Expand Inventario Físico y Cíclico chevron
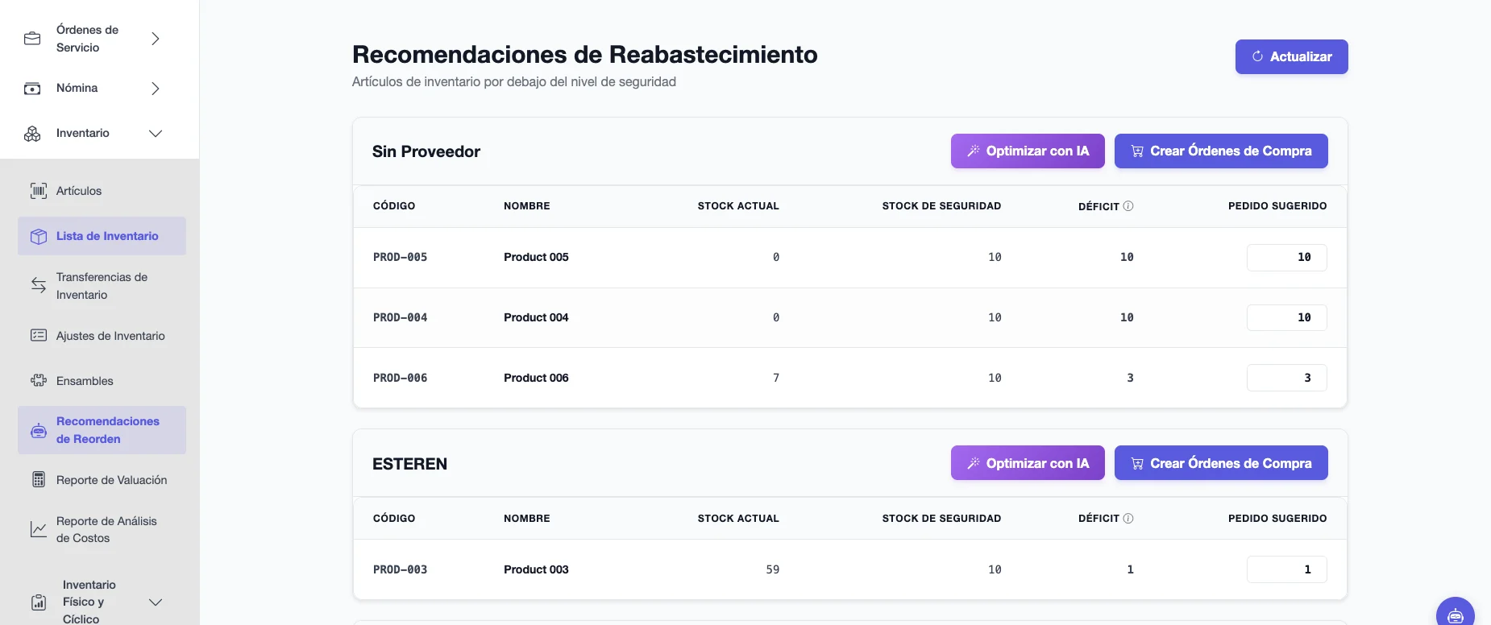 [x=156, y=602]
